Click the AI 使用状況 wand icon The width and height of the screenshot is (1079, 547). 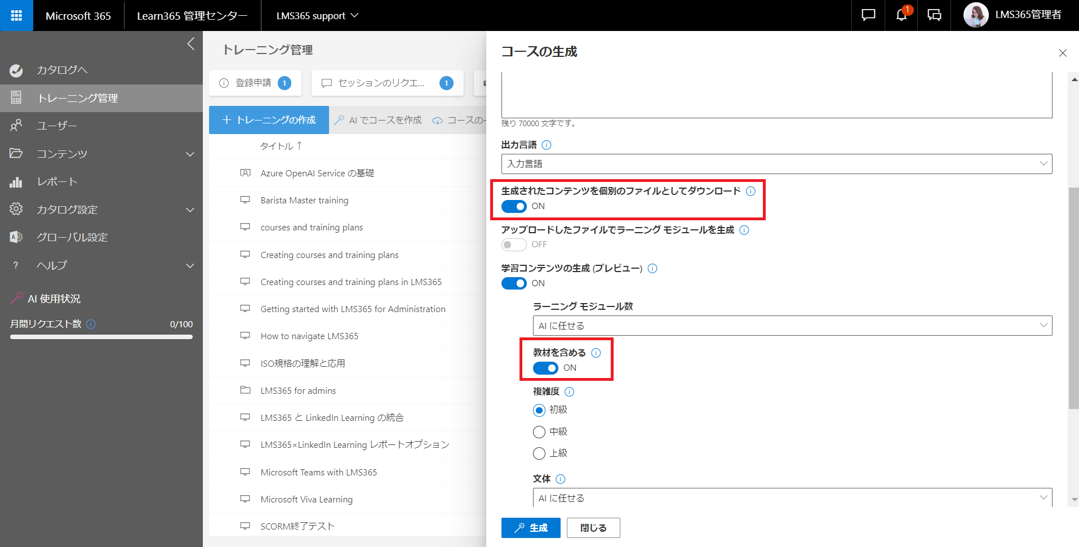click(17, 298)
